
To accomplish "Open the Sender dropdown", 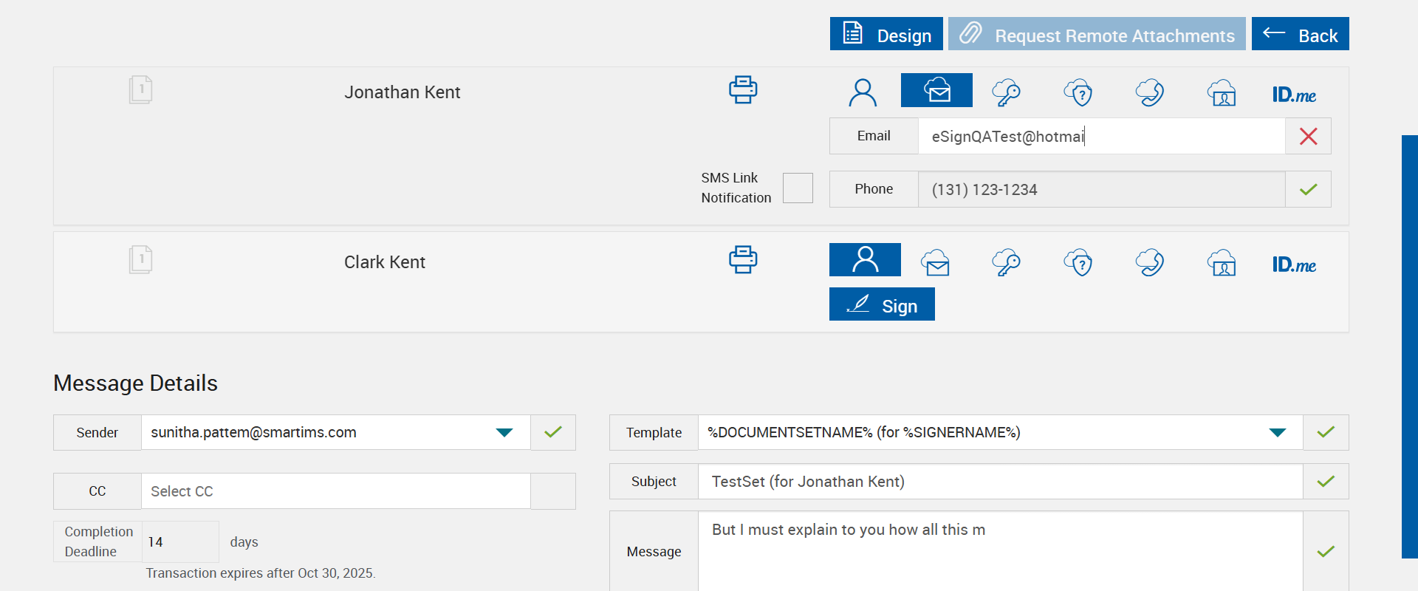I will [504, 433].
